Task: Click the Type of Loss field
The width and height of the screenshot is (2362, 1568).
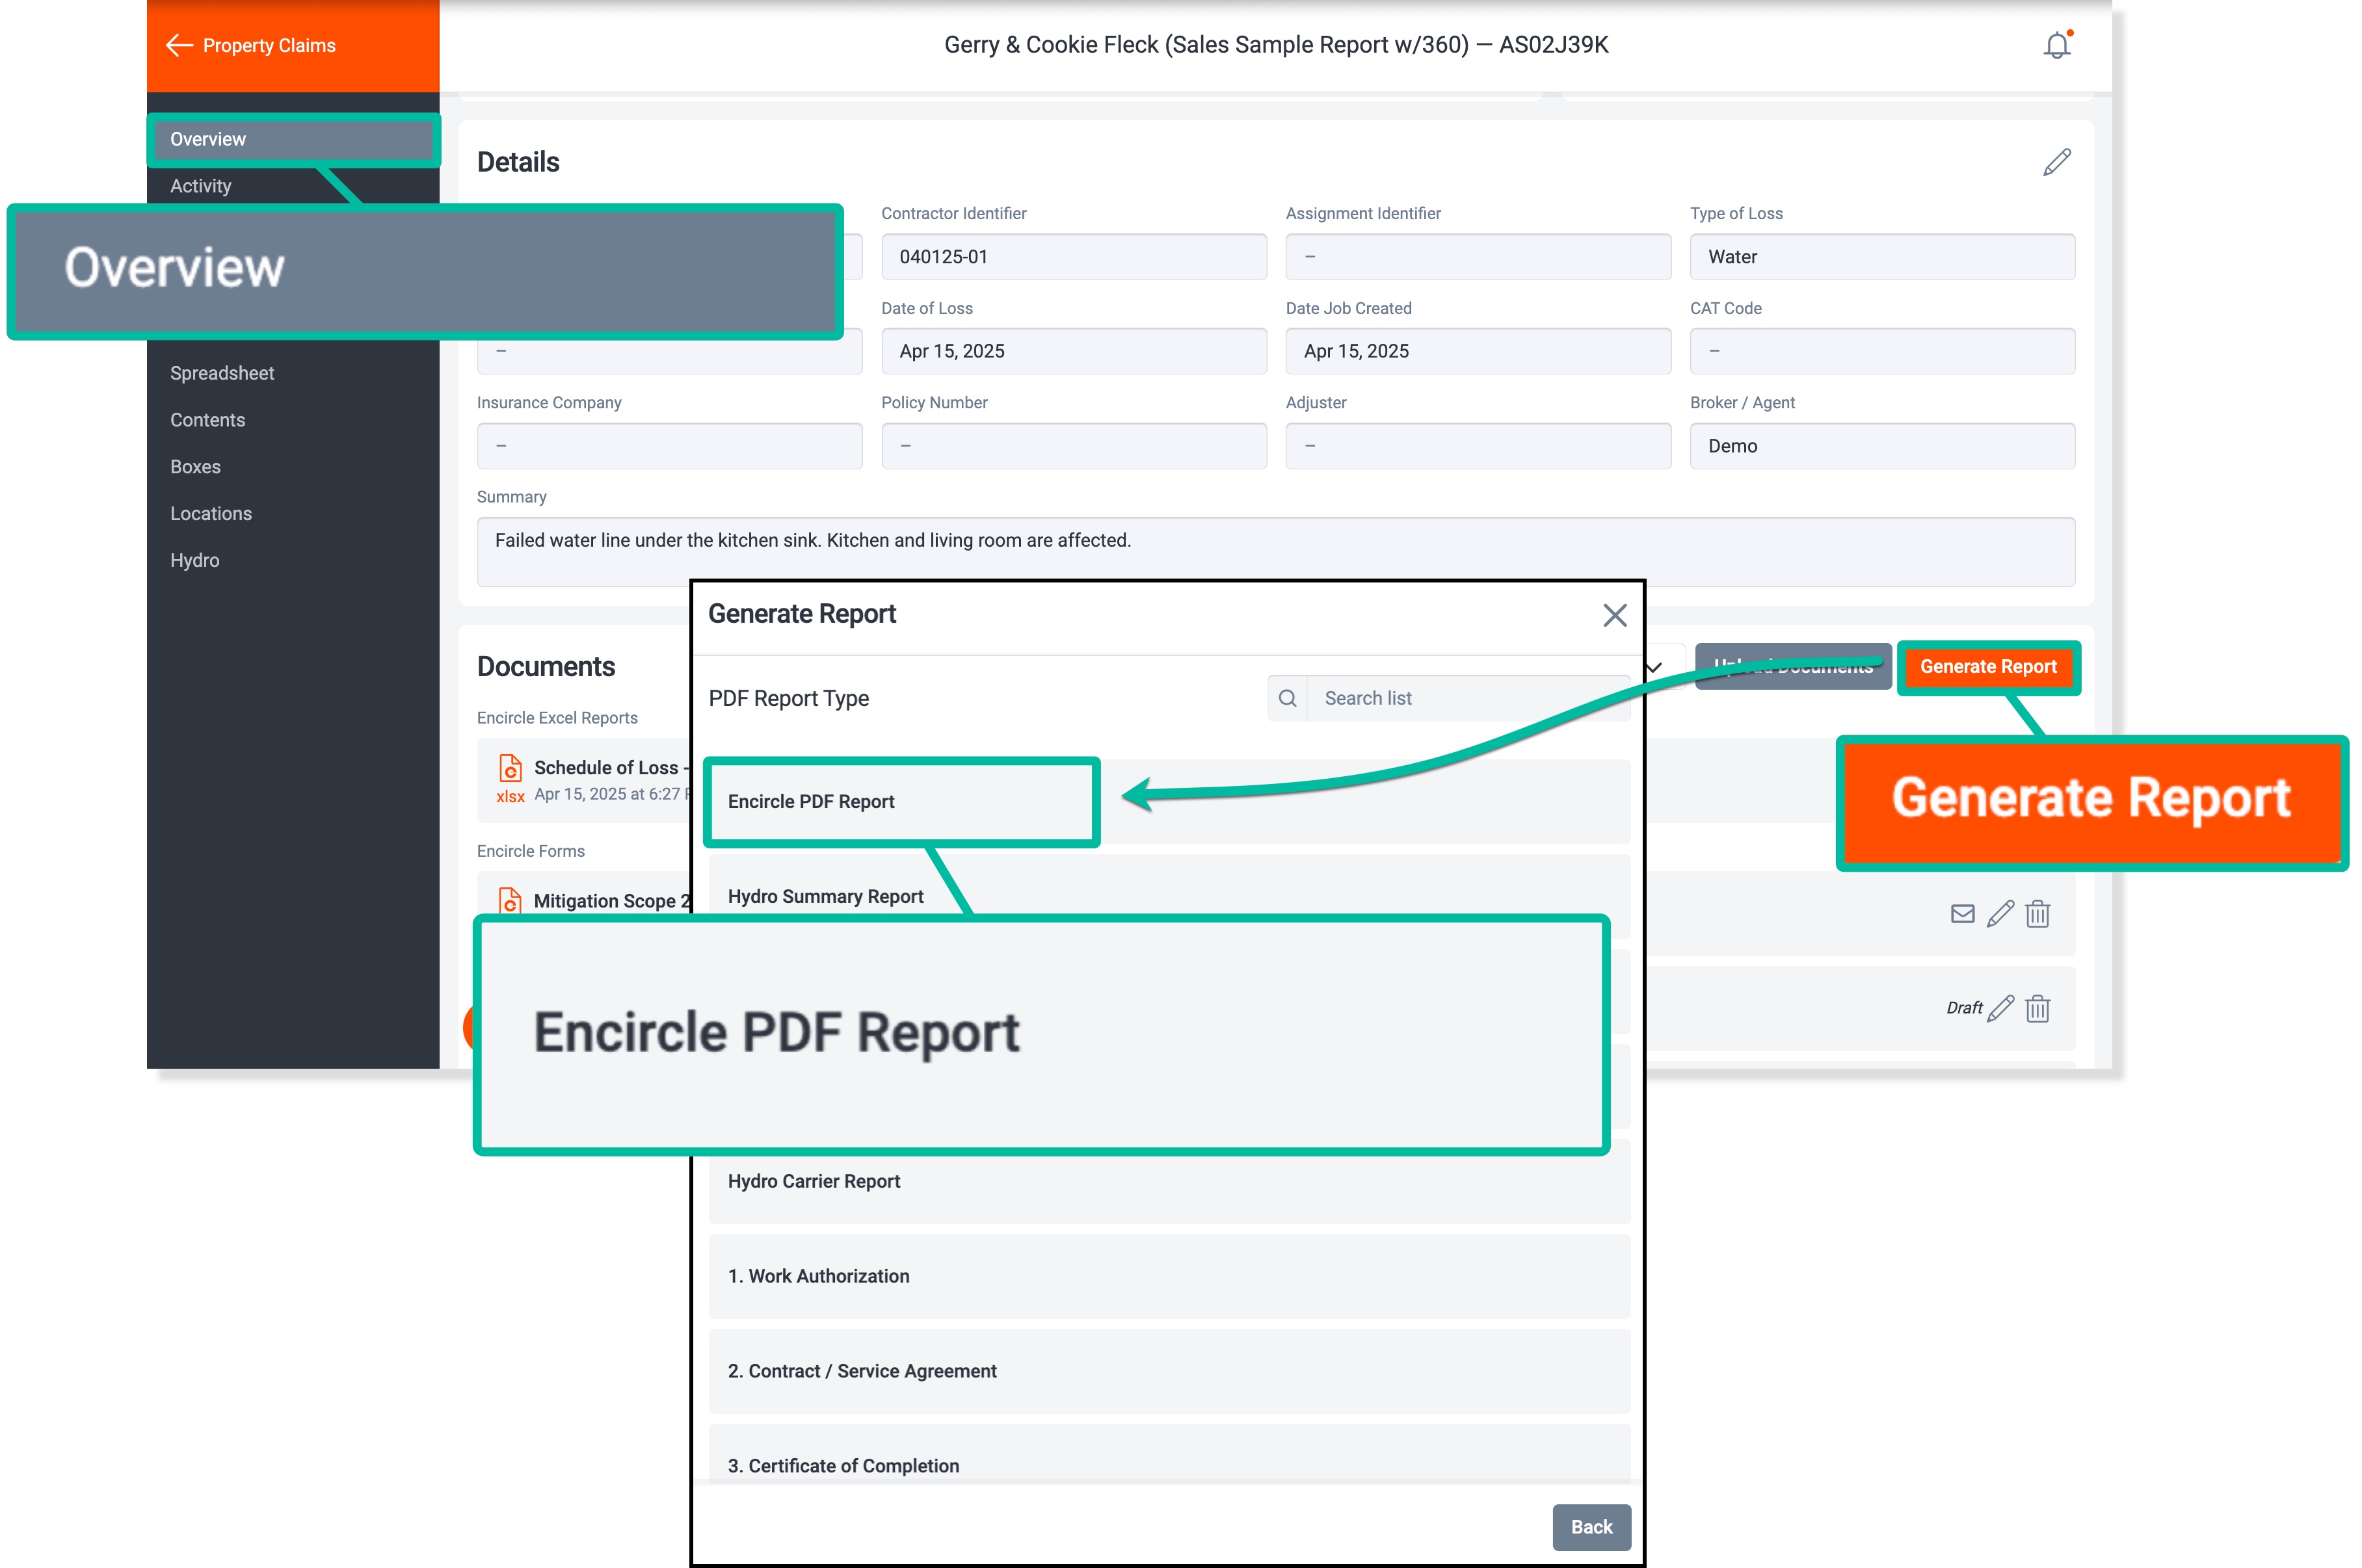Action: tap(1882, 257)
